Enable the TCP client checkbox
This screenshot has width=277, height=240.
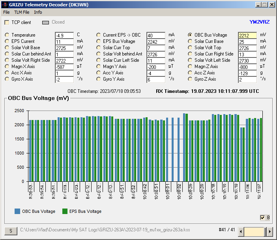[x=7, y=22]
